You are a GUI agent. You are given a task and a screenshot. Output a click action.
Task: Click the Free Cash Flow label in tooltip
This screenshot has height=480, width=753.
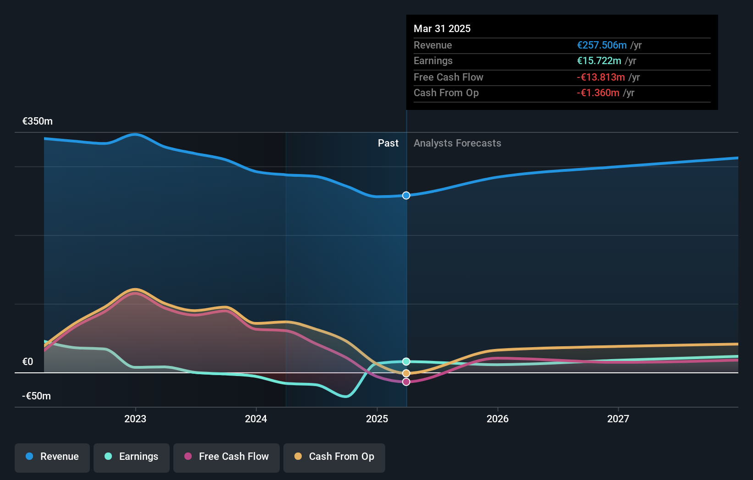pyautogui.click(x=448, y=77)
